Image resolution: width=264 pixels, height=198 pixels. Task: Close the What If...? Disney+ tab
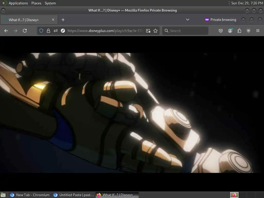pyautogui.click(x=53, y=20)
